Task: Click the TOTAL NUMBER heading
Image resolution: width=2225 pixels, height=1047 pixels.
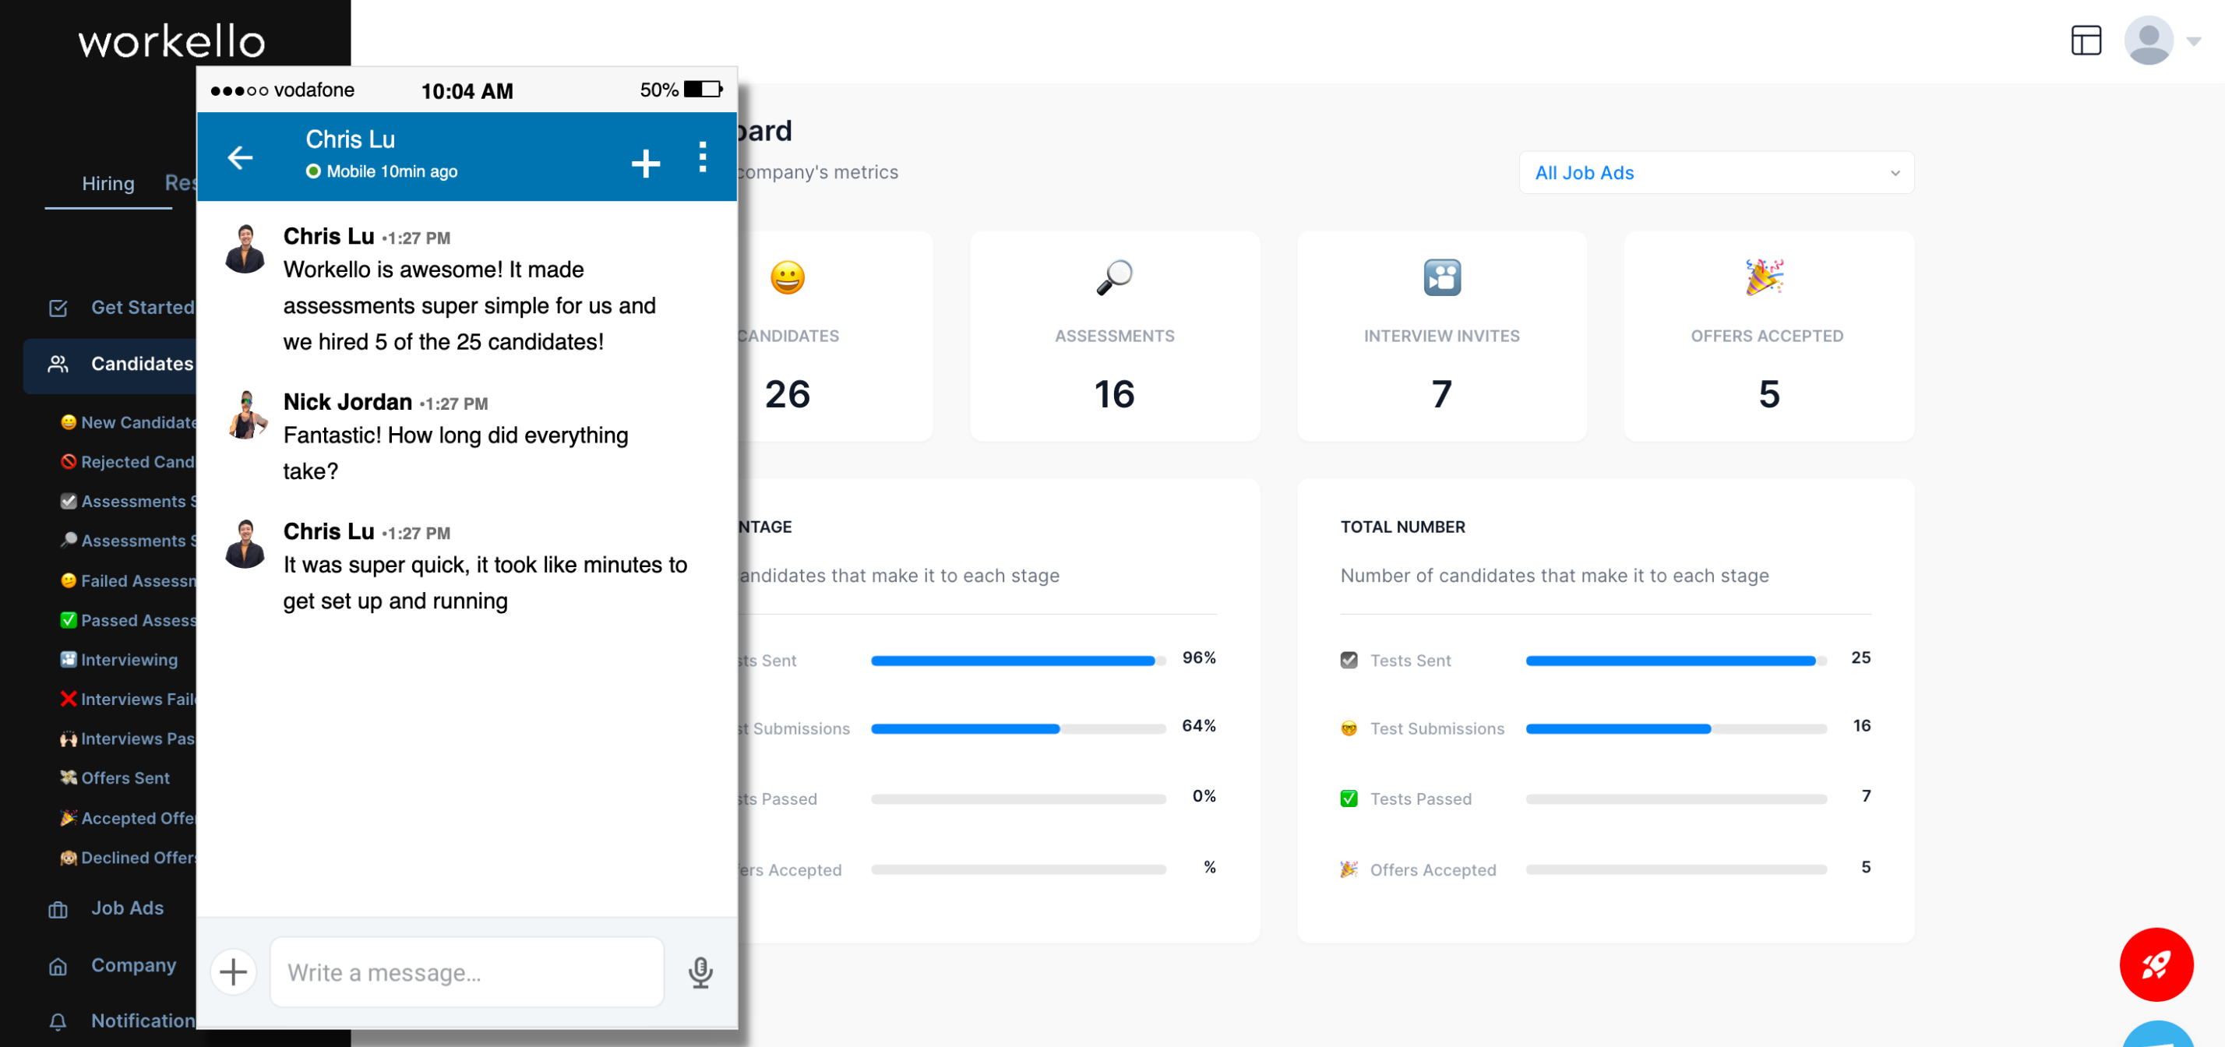Action: [x=1403, y=527]
